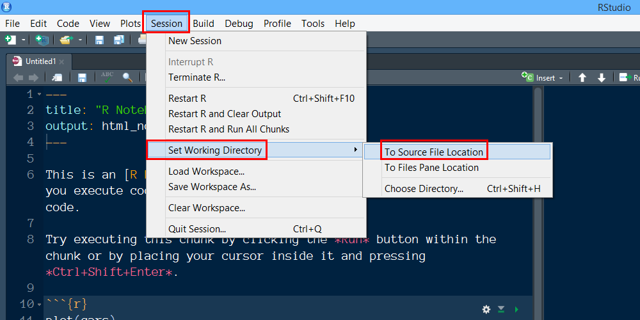The width and height of the screenshot is (640, 320).
Task: Select Choose Directory...
Action: pos(457,189)
